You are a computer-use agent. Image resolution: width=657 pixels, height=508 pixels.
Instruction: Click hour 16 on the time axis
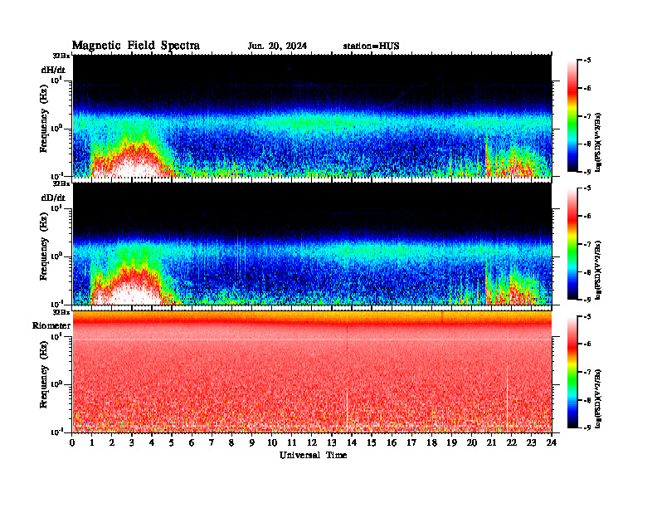(392, 442)
